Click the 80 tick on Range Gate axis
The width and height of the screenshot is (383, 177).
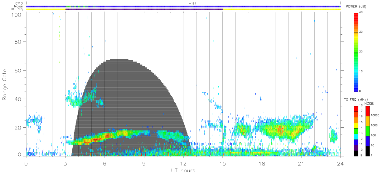[19, 42]
